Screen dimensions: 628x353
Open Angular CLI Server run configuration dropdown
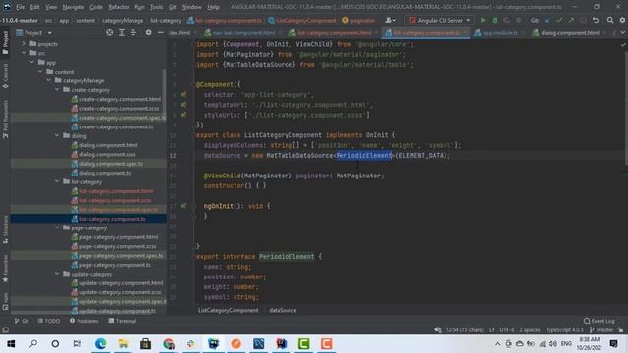[x=440, y=20]
